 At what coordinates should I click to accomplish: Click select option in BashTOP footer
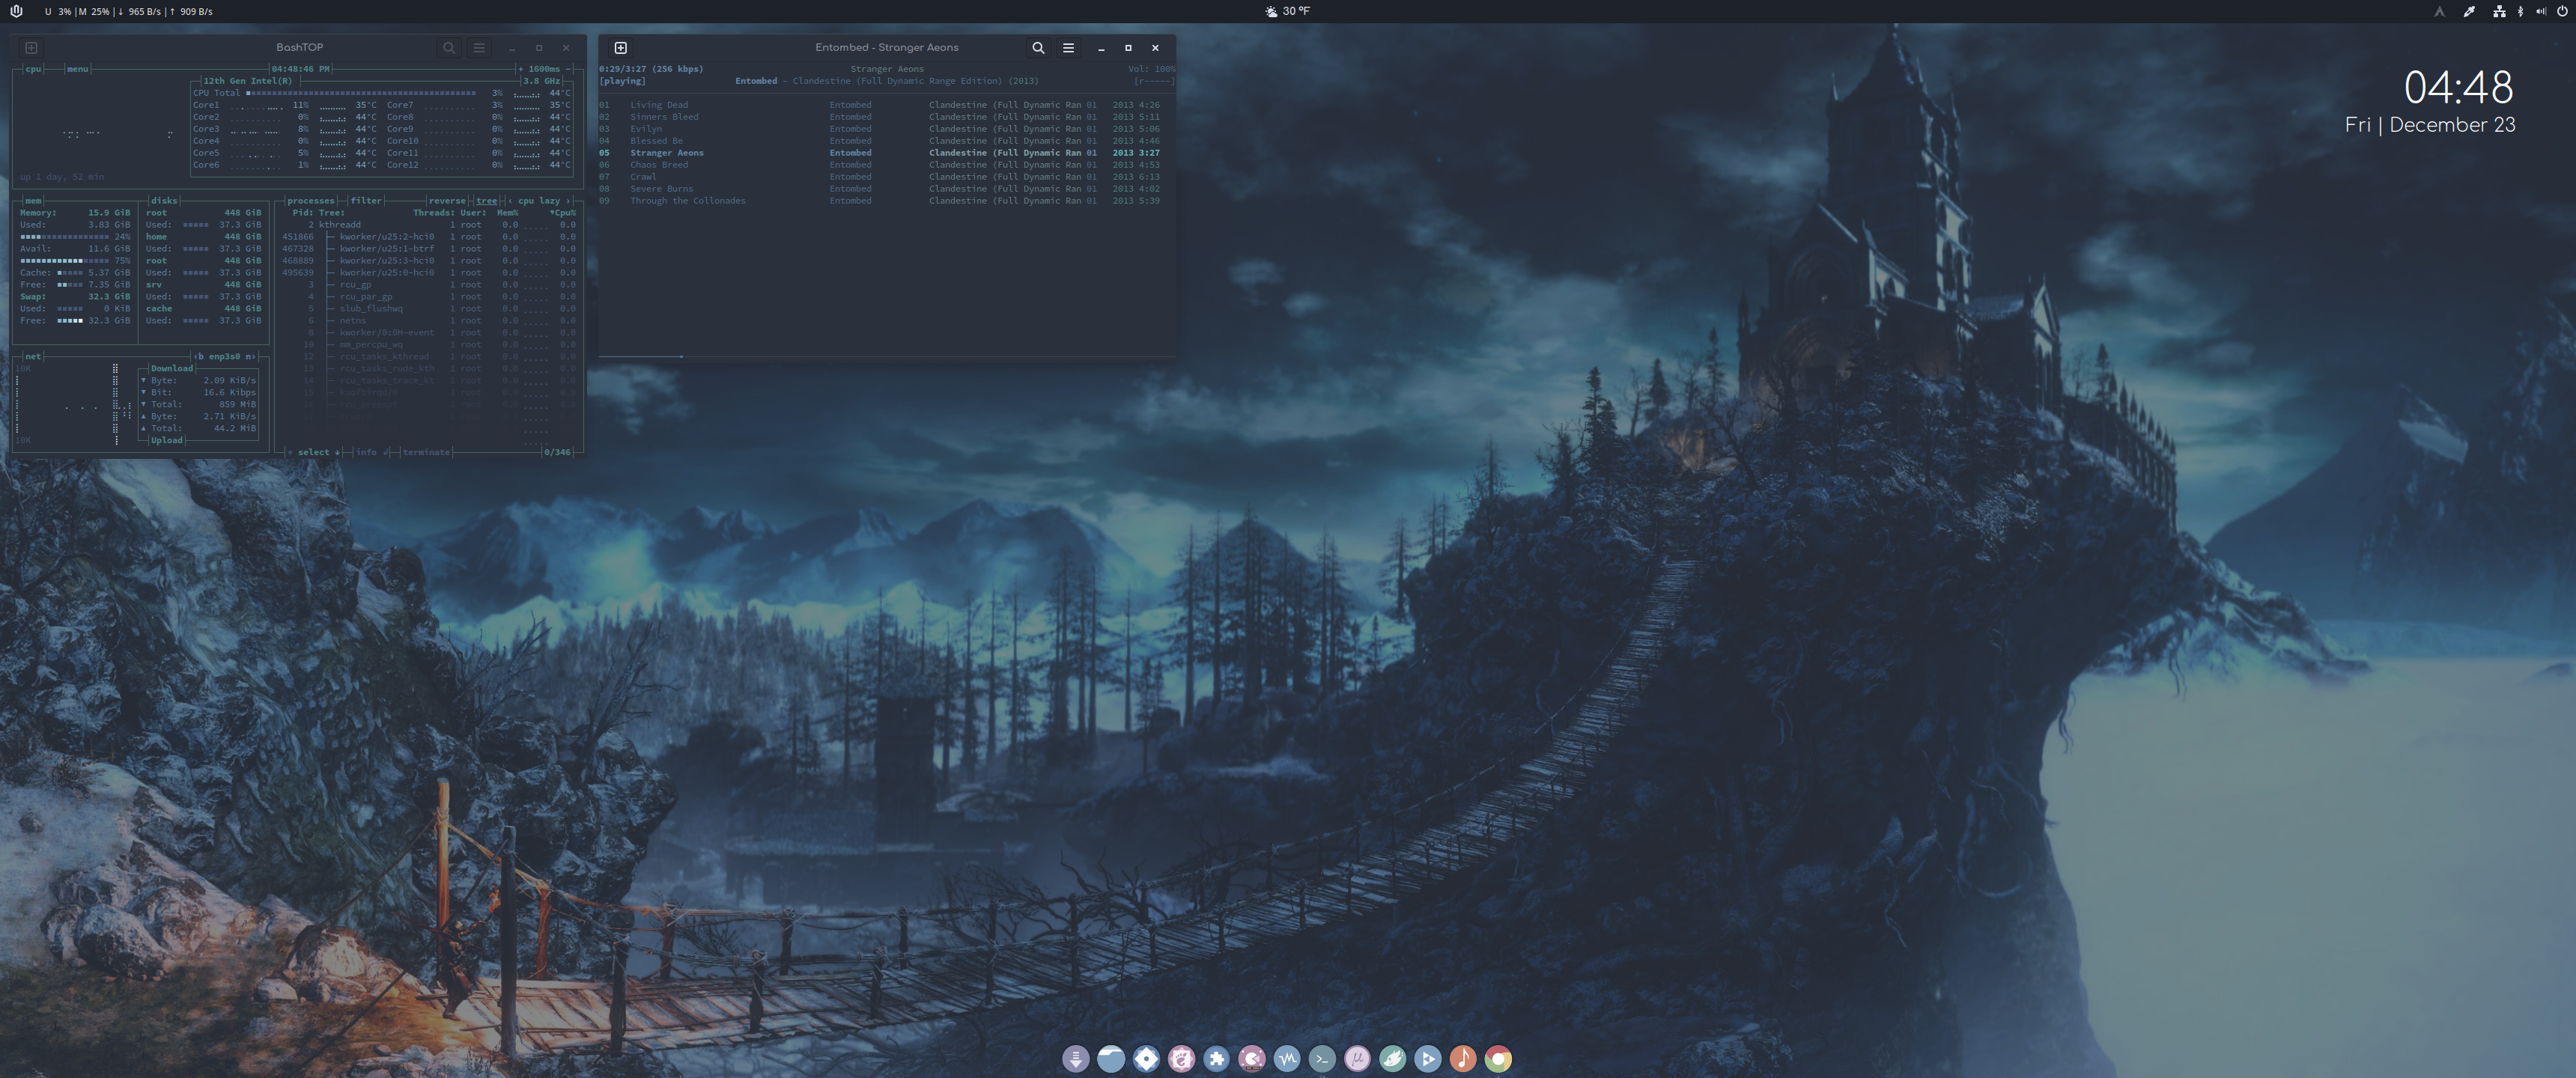[x=313, y=453]
